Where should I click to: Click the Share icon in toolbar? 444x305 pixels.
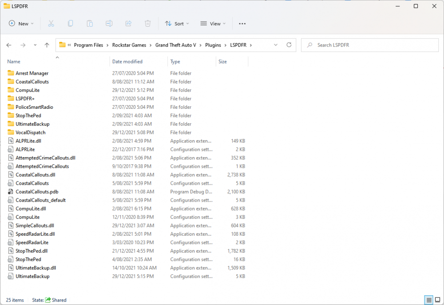point(128,24)
